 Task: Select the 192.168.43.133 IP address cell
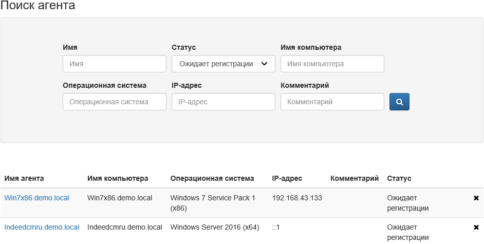click(x=297, y=198)
